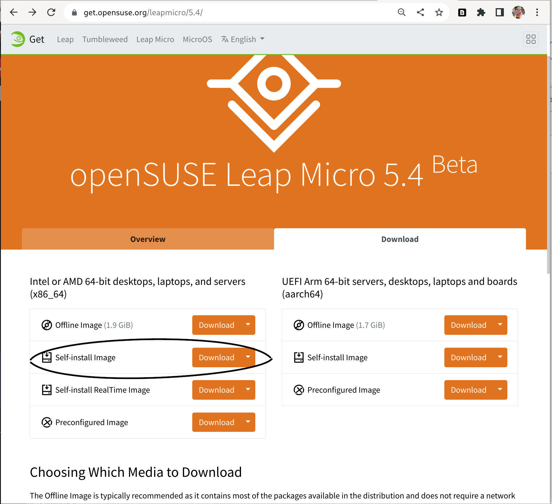
Task: Expand the English language dropdown
Action: tap(243, 39)
